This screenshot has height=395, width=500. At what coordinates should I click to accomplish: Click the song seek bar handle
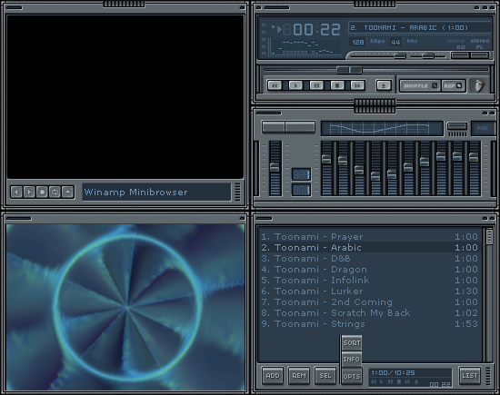[349, 70]
